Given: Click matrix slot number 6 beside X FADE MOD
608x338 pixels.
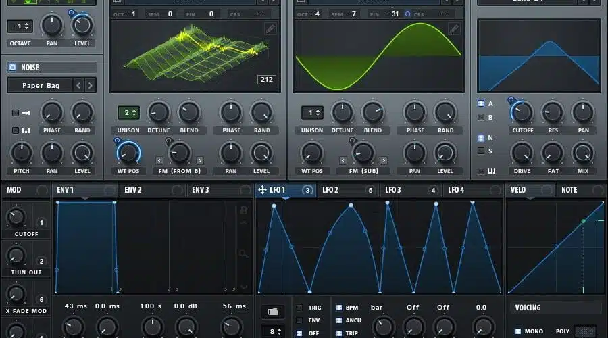Looking at the screenshot, I should click(41, 299).
